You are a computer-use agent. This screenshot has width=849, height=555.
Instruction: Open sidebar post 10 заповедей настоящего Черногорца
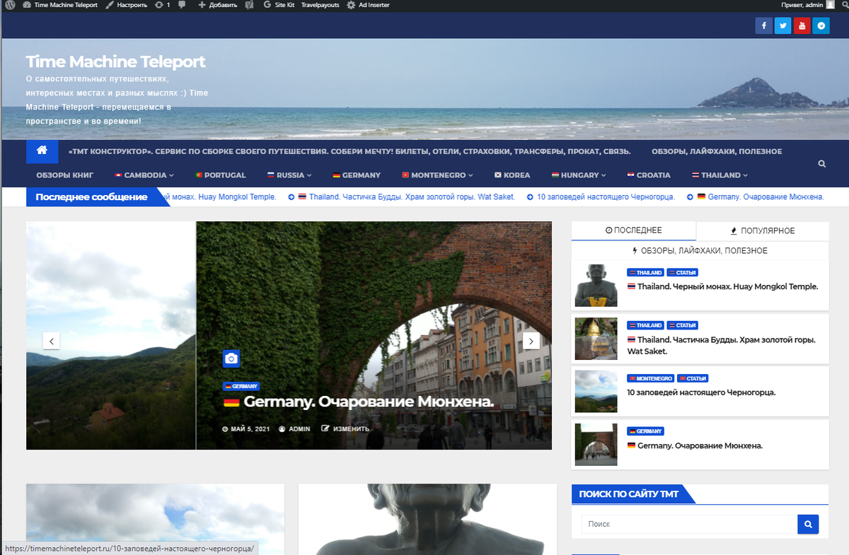tap(701, 392)
